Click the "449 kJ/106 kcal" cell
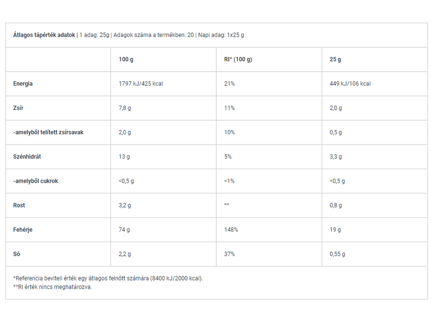The width and height of the screenshot is (434, 325). pos(350,84)
